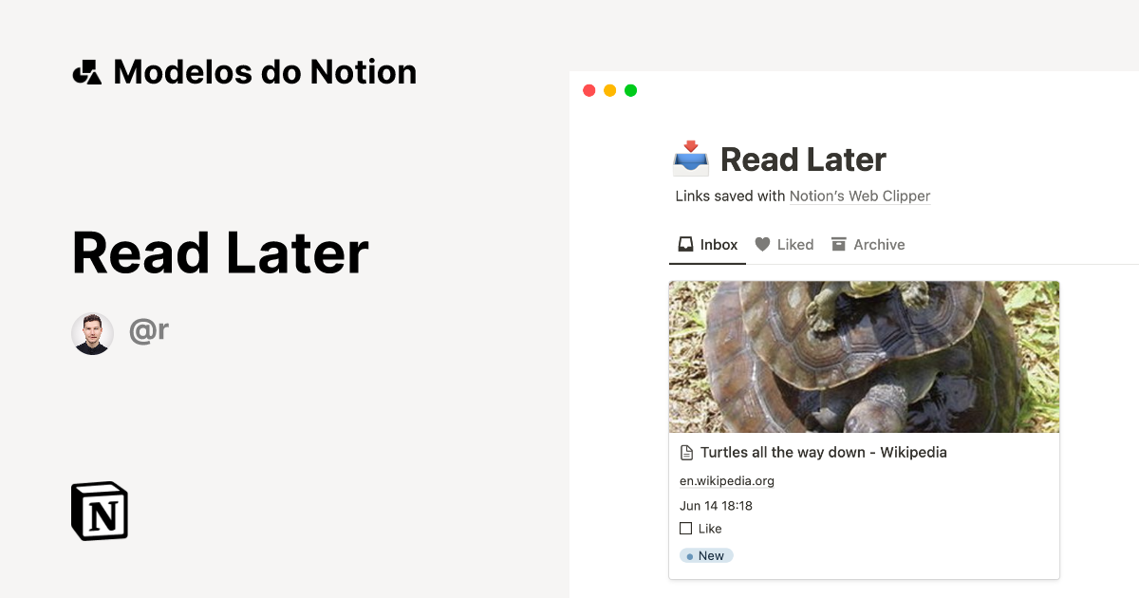
Task: Click the turtle photo on the saved card
Action: 864,356
